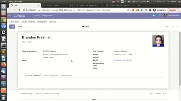Viewport: 181px width, 101px height.
Task: Click the Creative Director job position text
Action: pyautogui.click(x=121, y=51)
